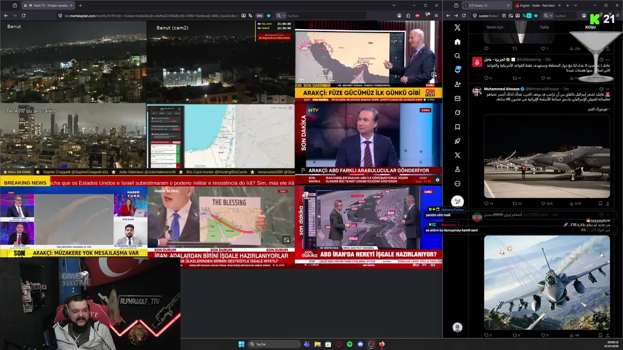Viewport: 623px width, 350px height.
Task: Open the account avatar at sidebar bottom
Action: (457, 328)
